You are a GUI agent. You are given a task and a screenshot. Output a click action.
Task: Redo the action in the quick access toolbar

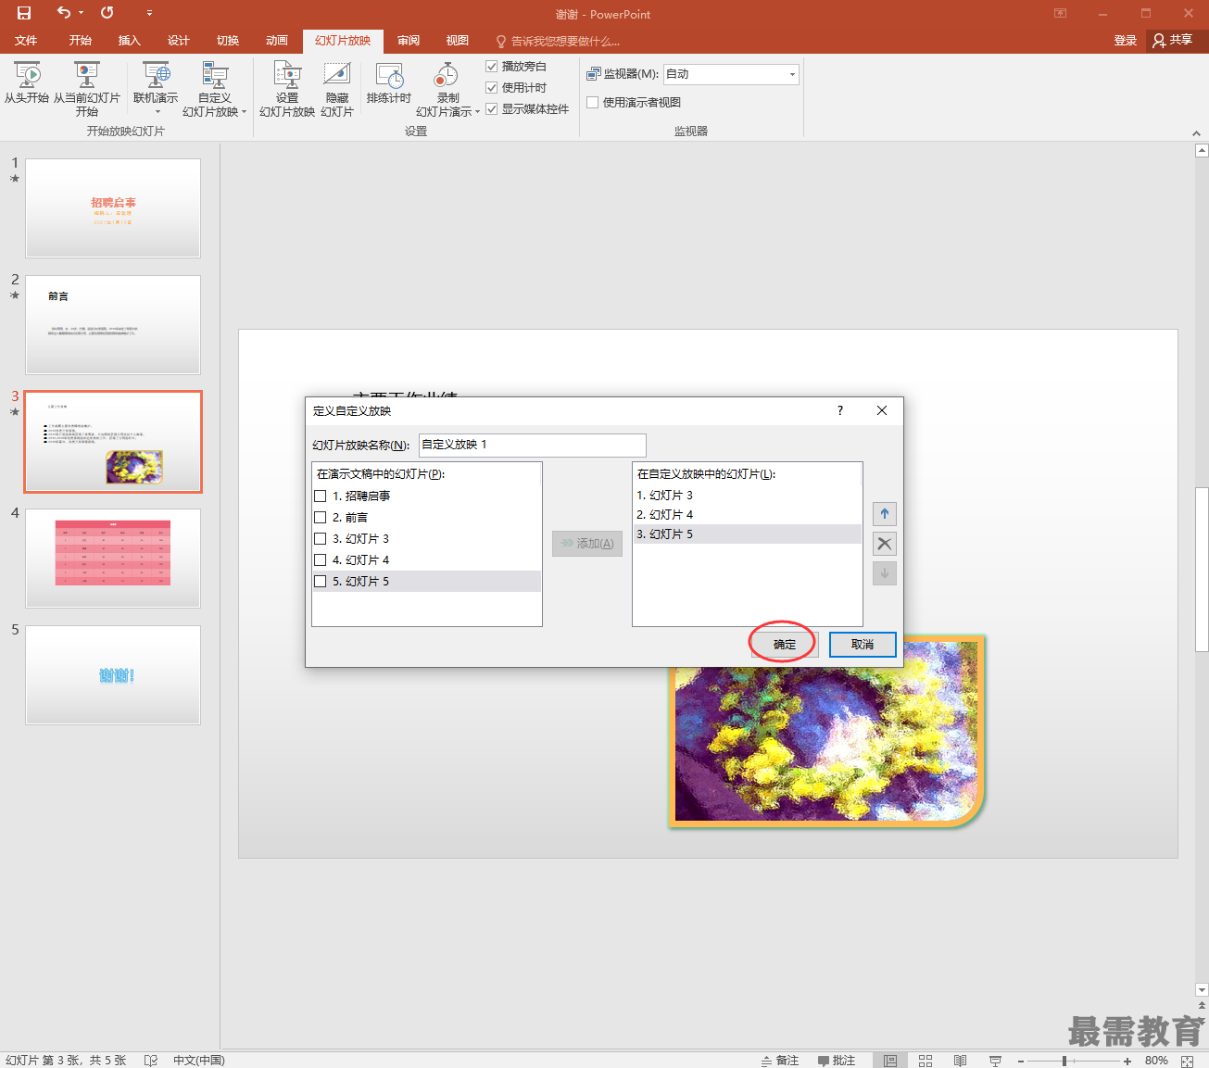(107, 13)
